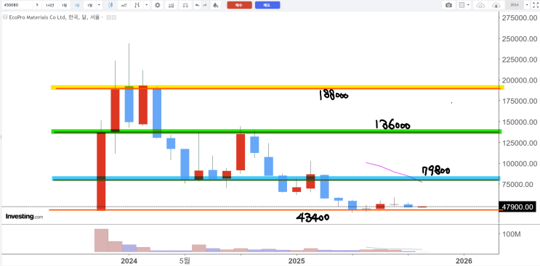Select the 1시간 interval tab
The image size is (540, 266).
coord(50,5)
